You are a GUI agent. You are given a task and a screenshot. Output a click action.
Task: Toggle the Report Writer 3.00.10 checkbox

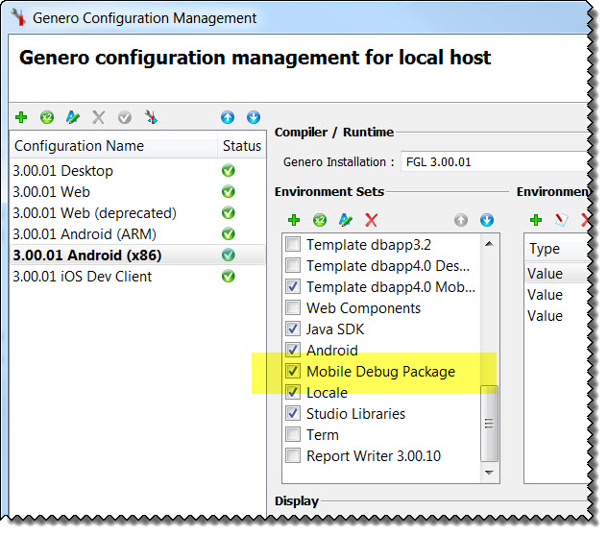tap(294, 456)
